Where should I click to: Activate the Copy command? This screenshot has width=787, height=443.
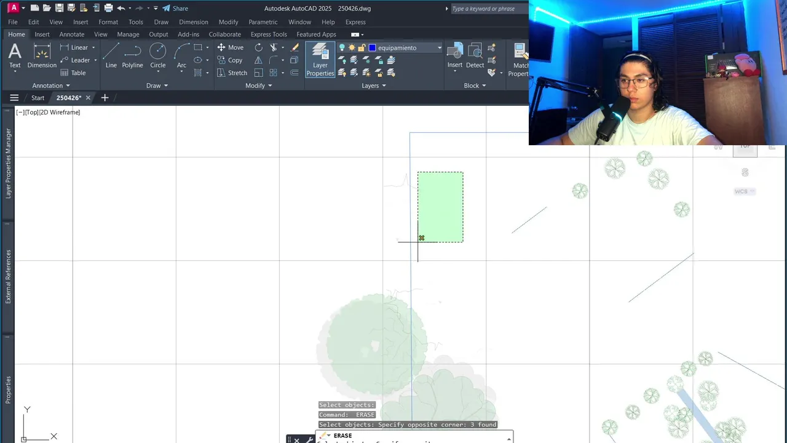[x=230, y=60]
